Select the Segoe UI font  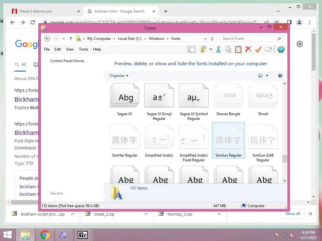125,99
